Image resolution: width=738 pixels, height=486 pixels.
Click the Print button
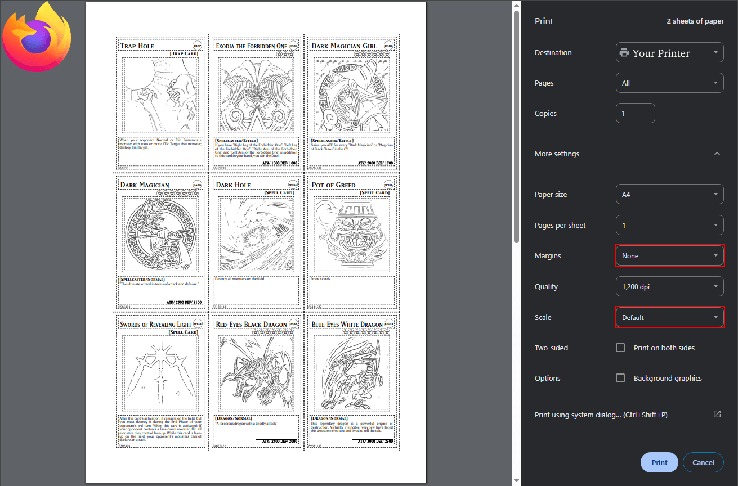pyautogui.click(x=659, y=462)
